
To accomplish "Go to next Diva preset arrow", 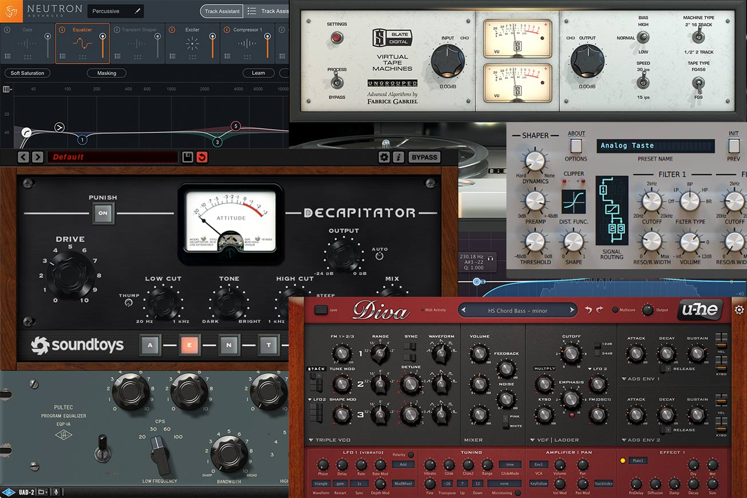I will (571, 311).
